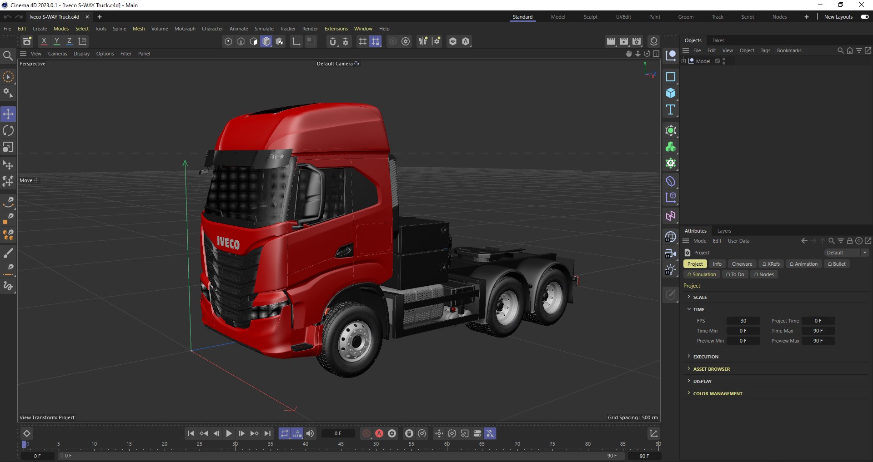
Task: Toggle X axis lock
Action: click(x=44, y=41)
